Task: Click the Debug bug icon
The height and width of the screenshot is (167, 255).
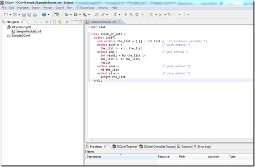Action: pos(67,15)
